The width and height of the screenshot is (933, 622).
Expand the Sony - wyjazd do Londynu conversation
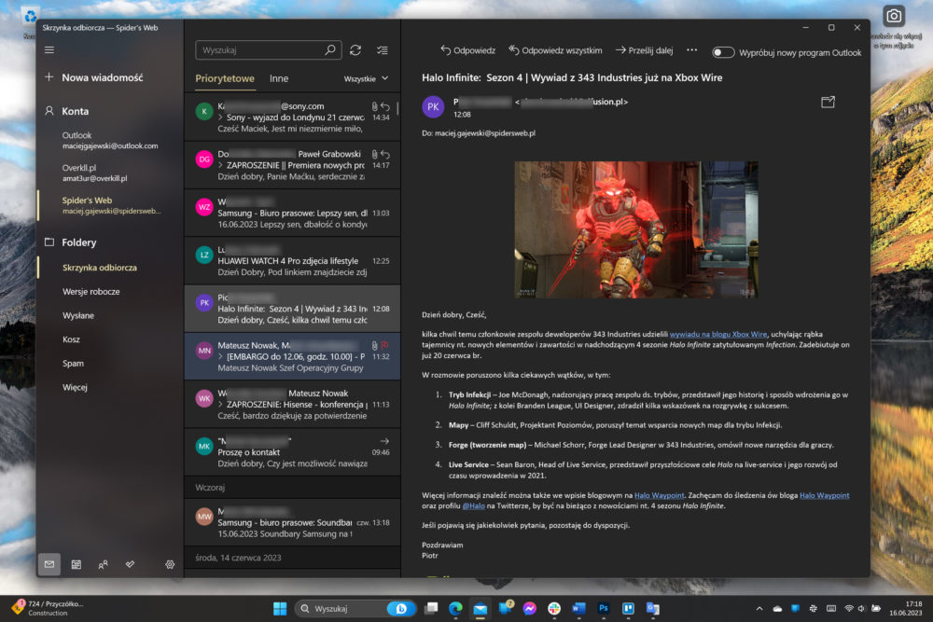221,117
